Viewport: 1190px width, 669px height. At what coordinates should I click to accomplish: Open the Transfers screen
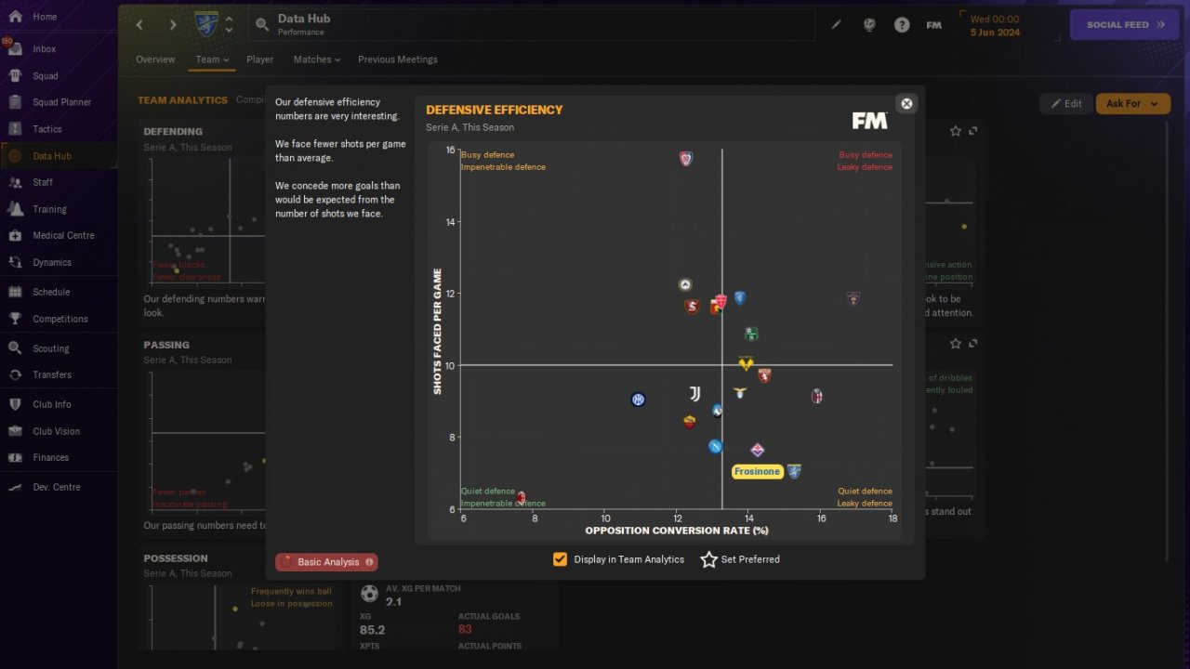click(52, 374)
